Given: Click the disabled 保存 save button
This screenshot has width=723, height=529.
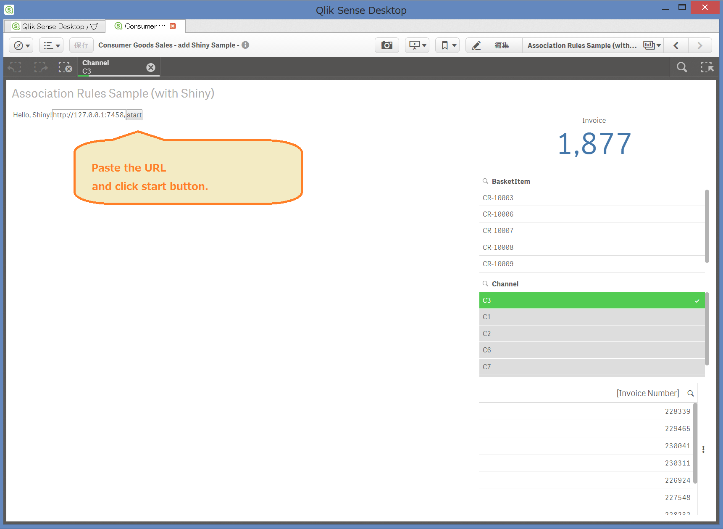Looking at the screenshot, I should 81,45.
